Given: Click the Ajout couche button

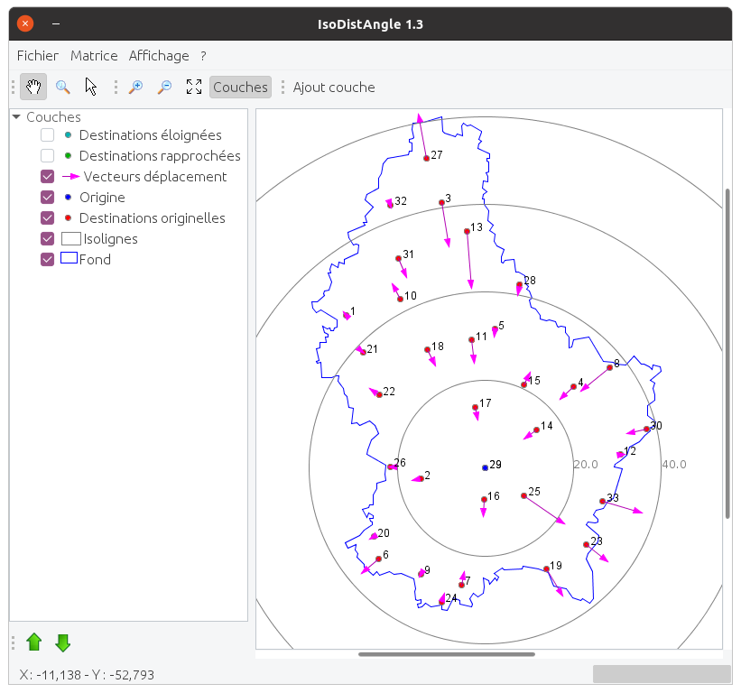Looking at the screenshot, I should coord(334,87).
